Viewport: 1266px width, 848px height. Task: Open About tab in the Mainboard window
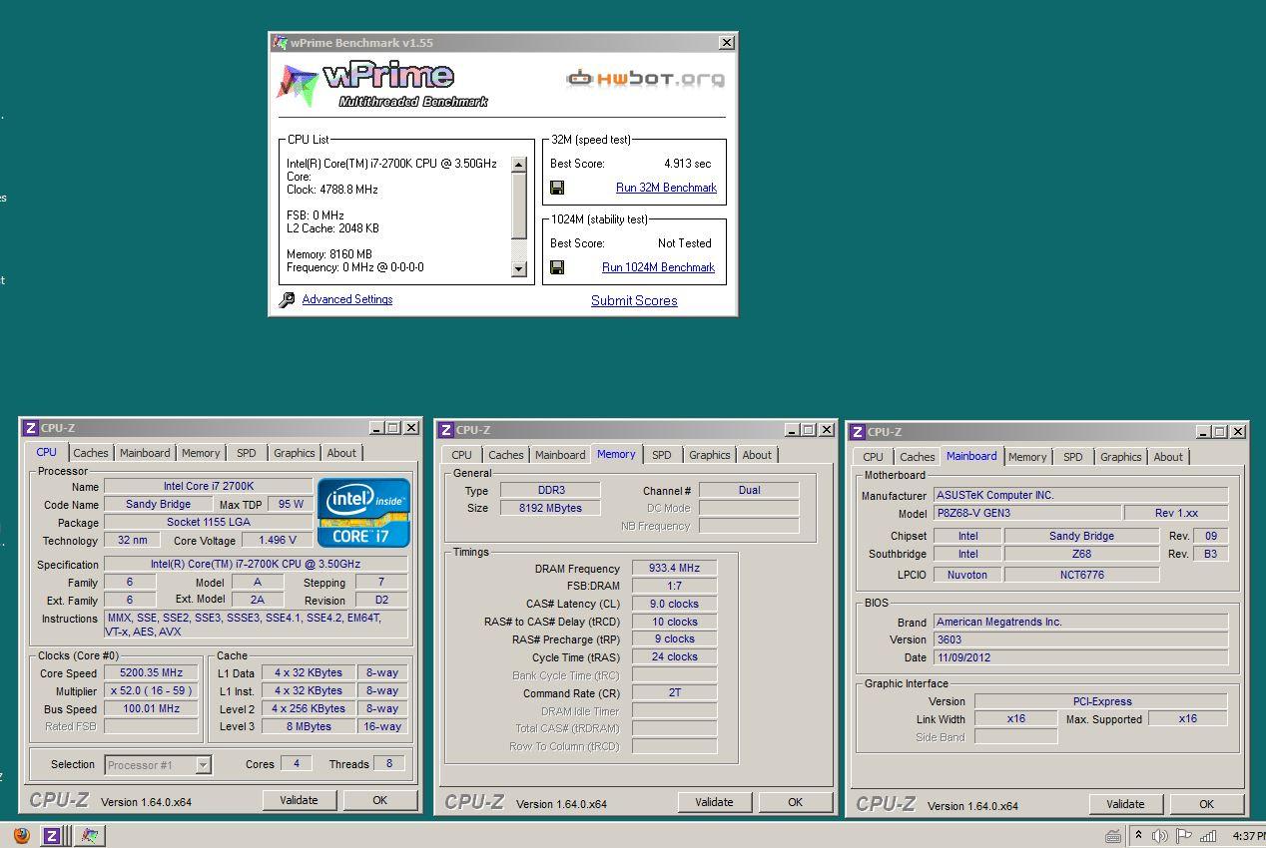(x=1168, y=457)
